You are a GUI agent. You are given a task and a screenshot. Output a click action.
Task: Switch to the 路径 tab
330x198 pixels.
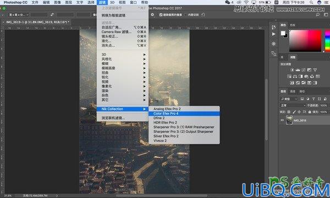tap(302, 91)
